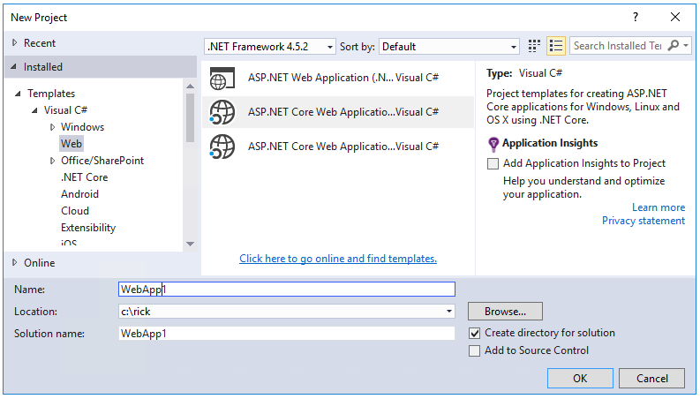The width and height of the screenshot is (700, 399).
Task: Select the Web template category
Action: pyautogui.click(x=72, y=144)
